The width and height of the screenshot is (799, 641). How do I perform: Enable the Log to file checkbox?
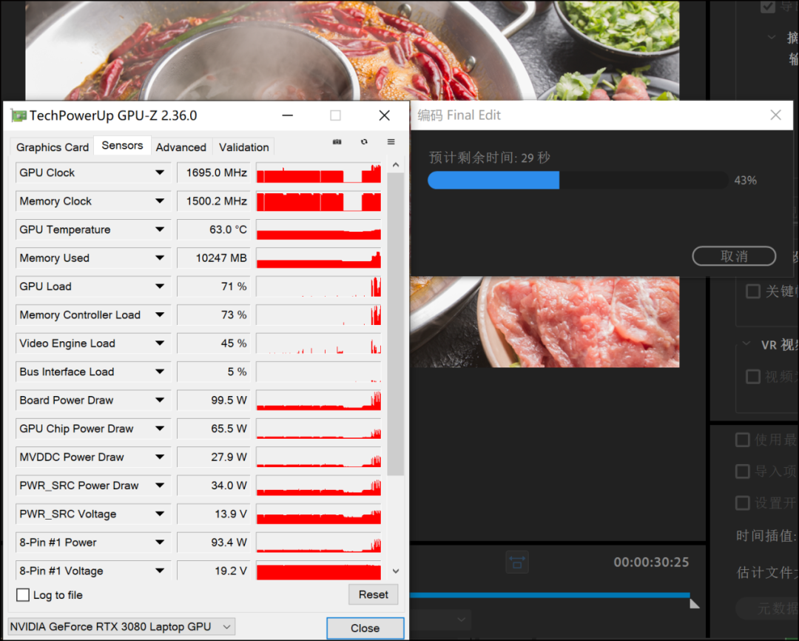[x=23, y=595]
